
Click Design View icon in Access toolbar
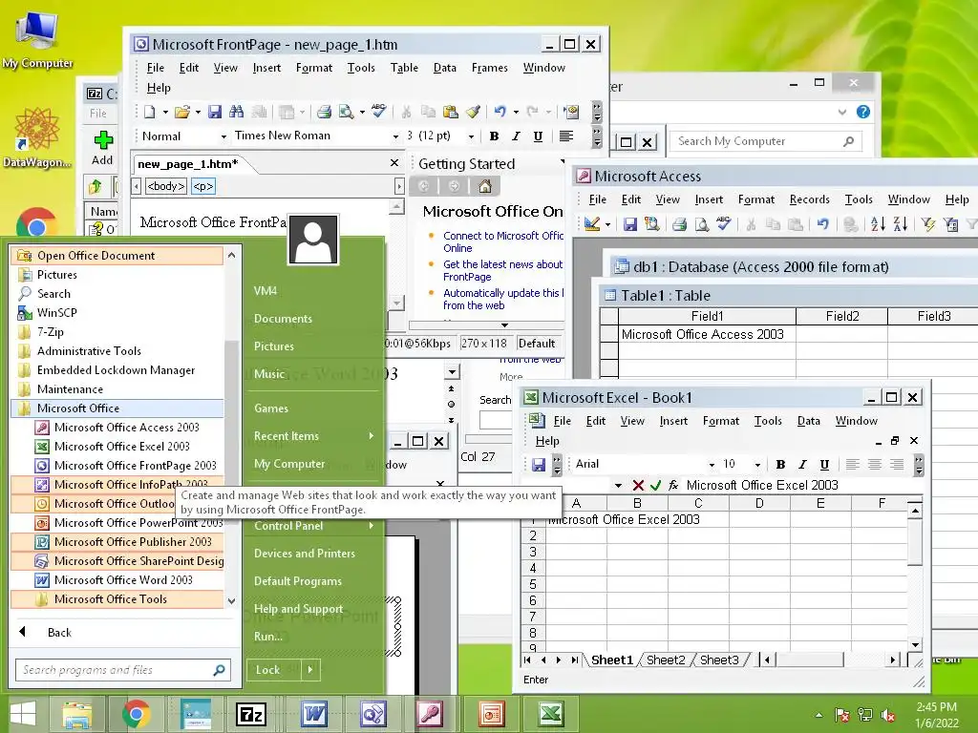pos(592,223)
